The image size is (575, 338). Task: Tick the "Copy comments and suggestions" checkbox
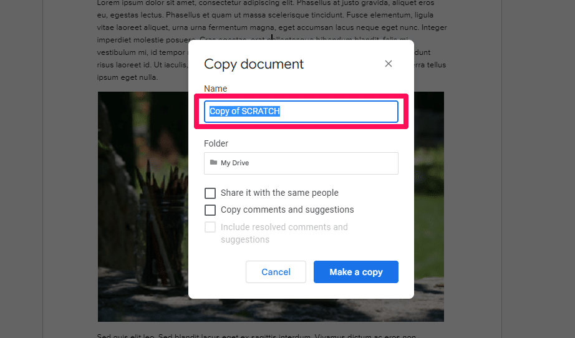point(210,210)
